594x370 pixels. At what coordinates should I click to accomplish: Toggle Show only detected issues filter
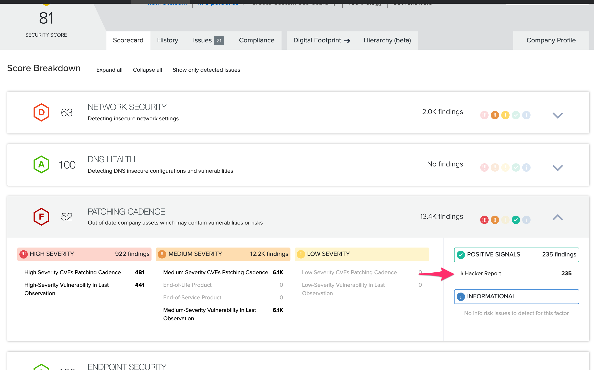point(206,70)
